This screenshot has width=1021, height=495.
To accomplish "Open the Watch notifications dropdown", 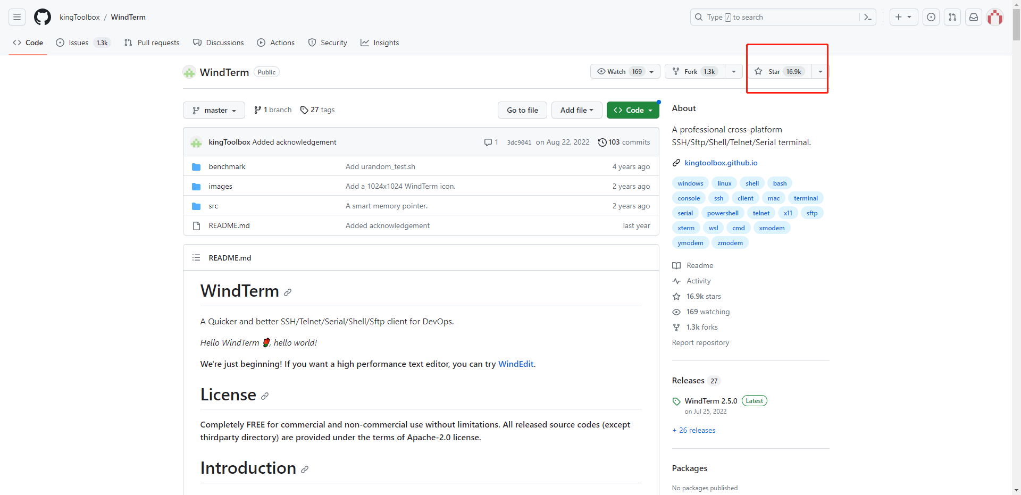I will [x=625, y=71].
